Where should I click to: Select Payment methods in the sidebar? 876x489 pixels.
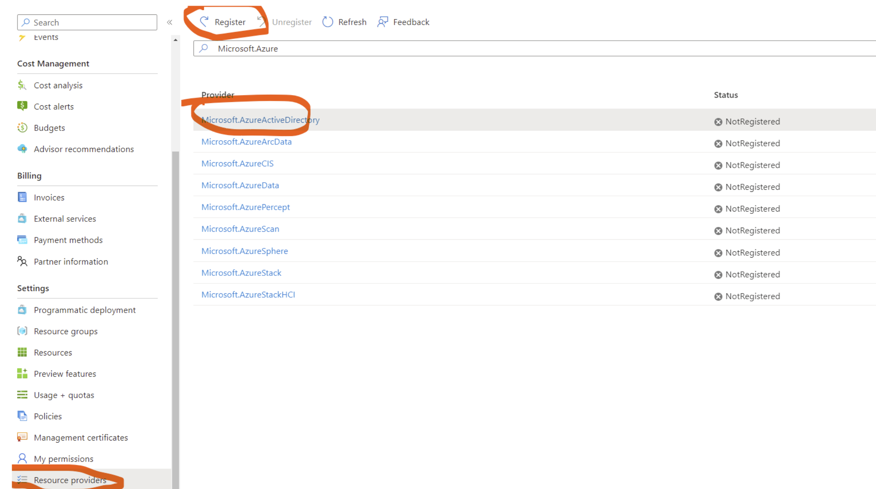(68, 240)
